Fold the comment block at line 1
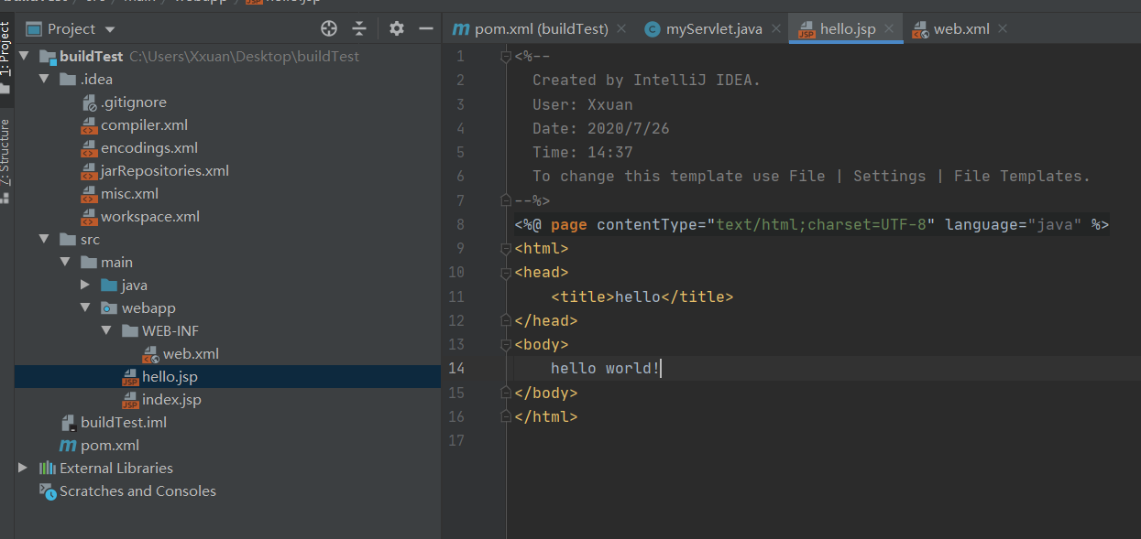Screen dimensions: 1141x539 coord(506,57)
